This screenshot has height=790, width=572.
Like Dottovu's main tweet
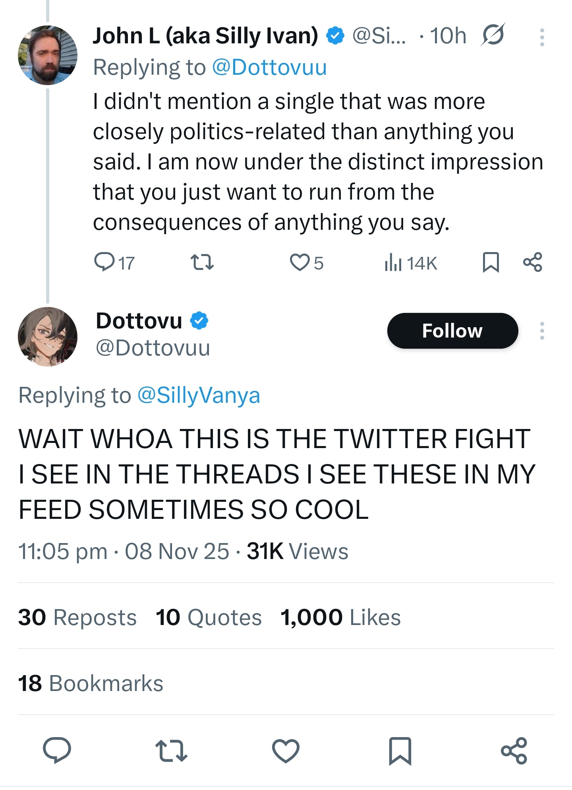pos(286,751)
